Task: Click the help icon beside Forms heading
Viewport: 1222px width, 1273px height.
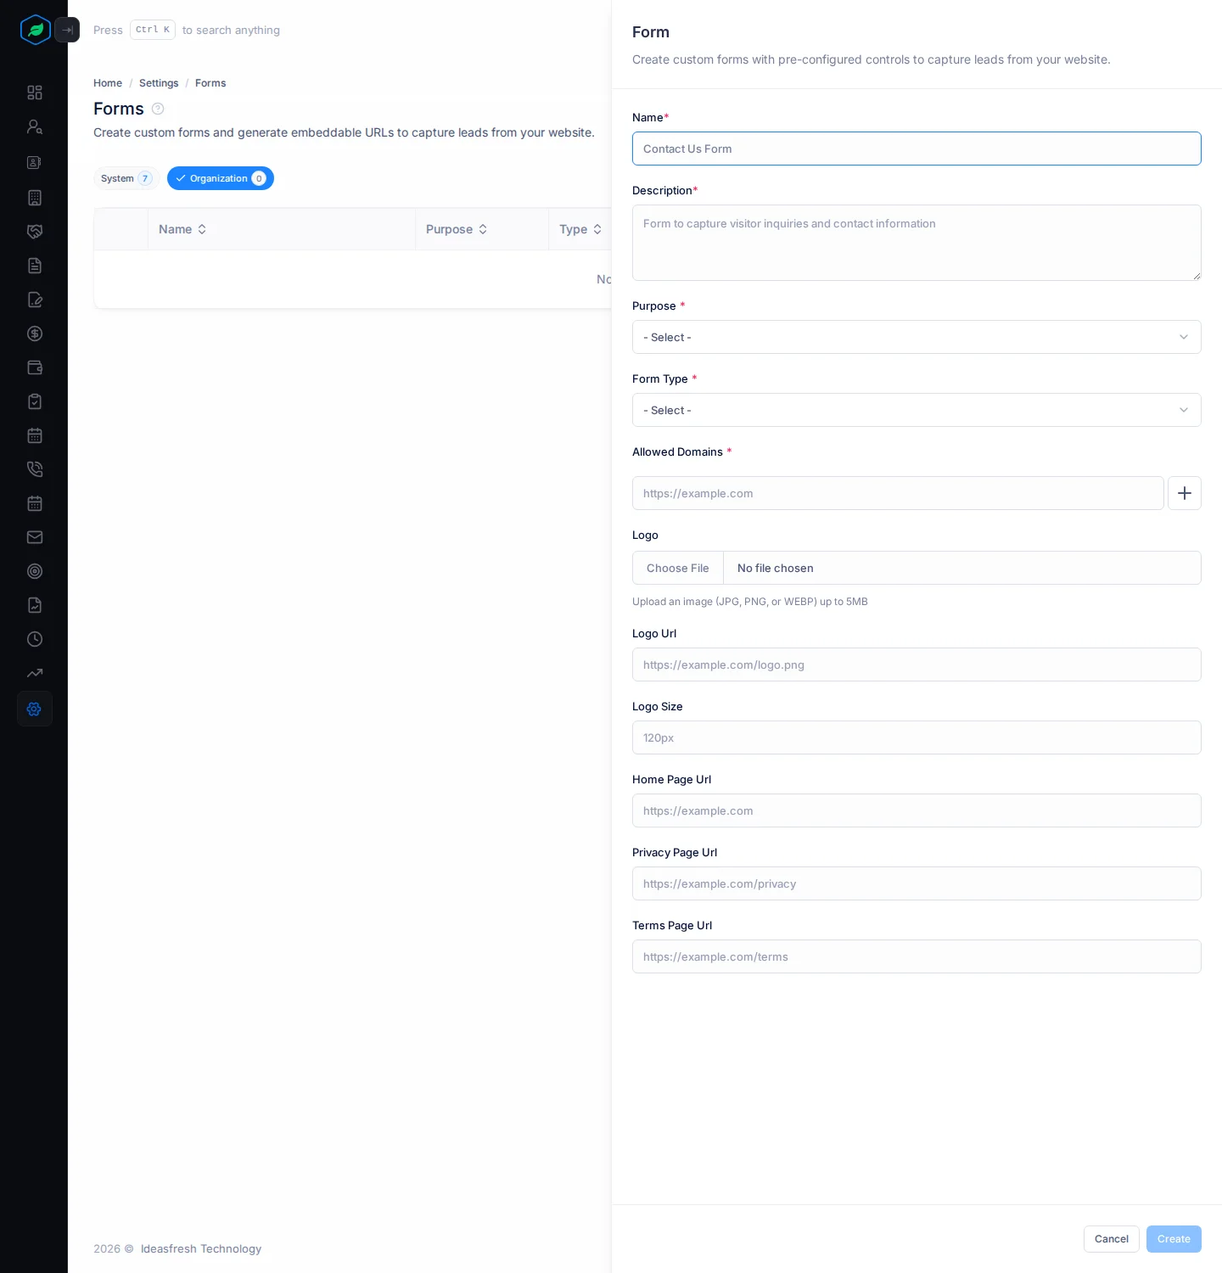Action: tap(158, 109)
